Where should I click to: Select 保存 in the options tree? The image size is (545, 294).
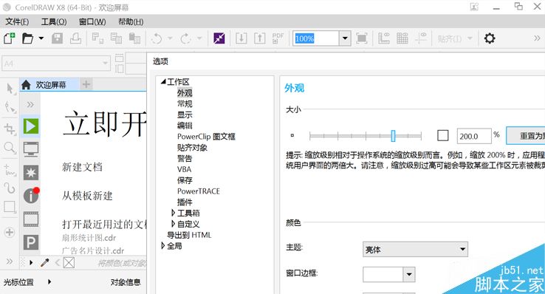(x=185, y=180)
